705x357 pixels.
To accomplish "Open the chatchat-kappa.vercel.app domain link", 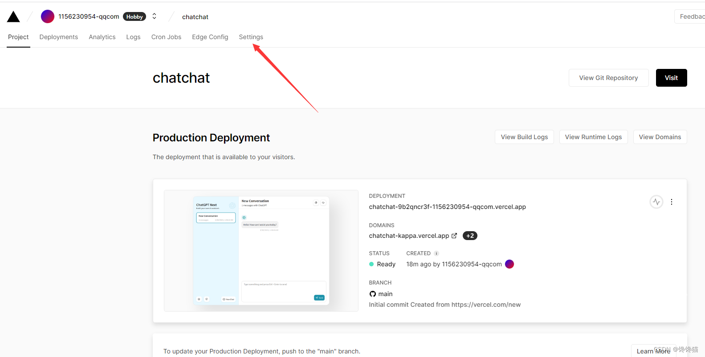I will pos(409,236).
